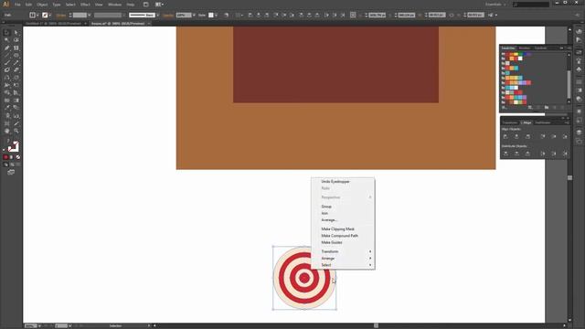The width and height of the screenshot is (585, 329).
Task: Click Vertical Align Bottom in Align panel
Action: [x=565, y=136]
